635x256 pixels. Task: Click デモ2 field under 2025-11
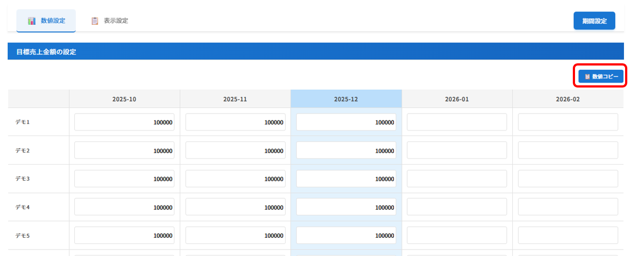point(235,150)
